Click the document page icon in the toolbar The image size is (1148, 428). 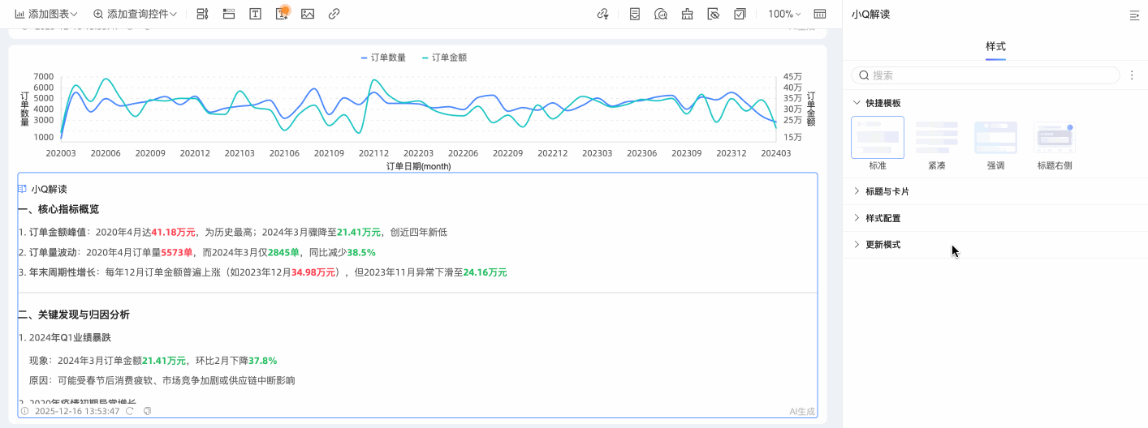635,14
